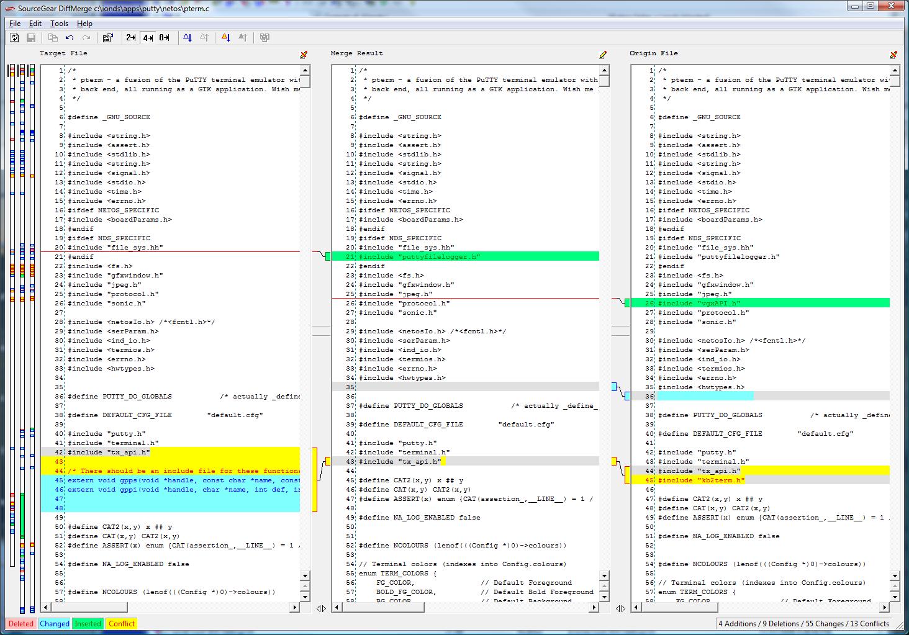Click the cyan changed marker beside origin line 36
The height and width of the screenshot is (635, 909).
627,396
